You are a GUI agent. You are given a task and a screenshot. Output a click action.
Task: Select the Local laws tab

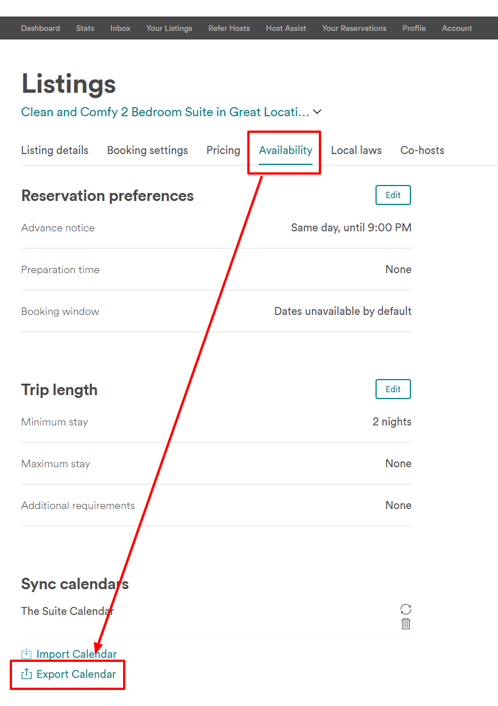(x=356, y=151)
